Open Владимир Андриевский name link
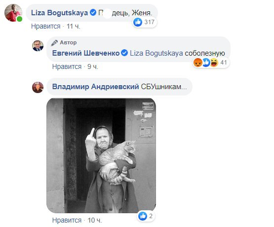This screenshot has height=227, width=274. (96, 87)
